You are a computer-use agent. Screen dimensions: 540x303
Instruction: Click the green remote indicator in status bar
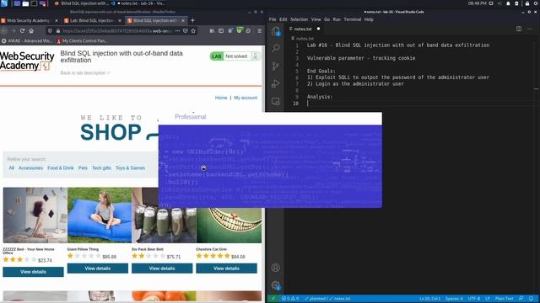tap(273, 299)
